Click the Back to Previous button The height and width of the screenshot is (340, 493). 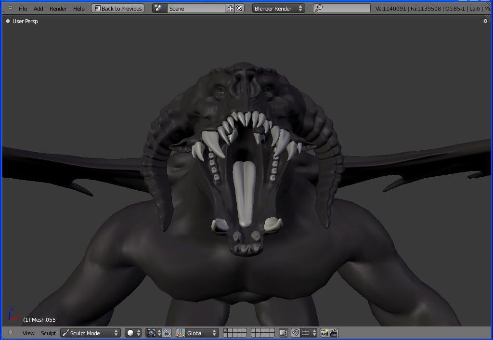pos(117,8)
